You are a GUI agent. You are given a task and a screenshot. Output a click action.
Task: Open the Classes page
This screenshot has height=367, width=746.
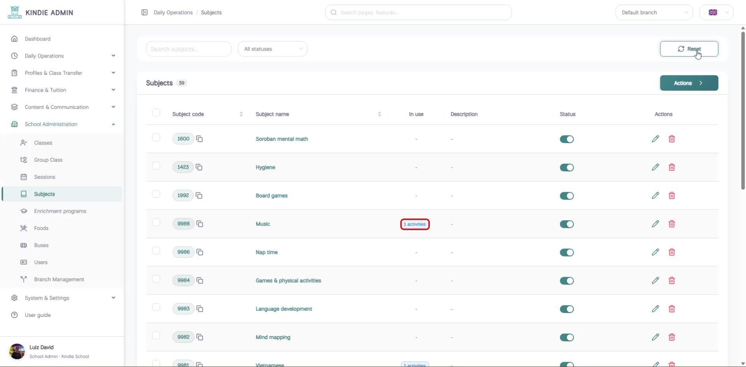pyautogui.click(x=62, y=143)
